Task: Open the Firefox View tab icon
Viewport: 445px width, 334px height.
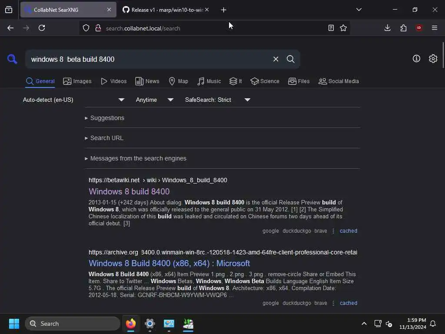Action: pyautogui.click(x=9, y=10)
